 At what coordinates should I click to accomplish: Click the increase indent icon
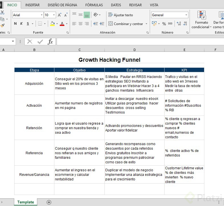101,24
